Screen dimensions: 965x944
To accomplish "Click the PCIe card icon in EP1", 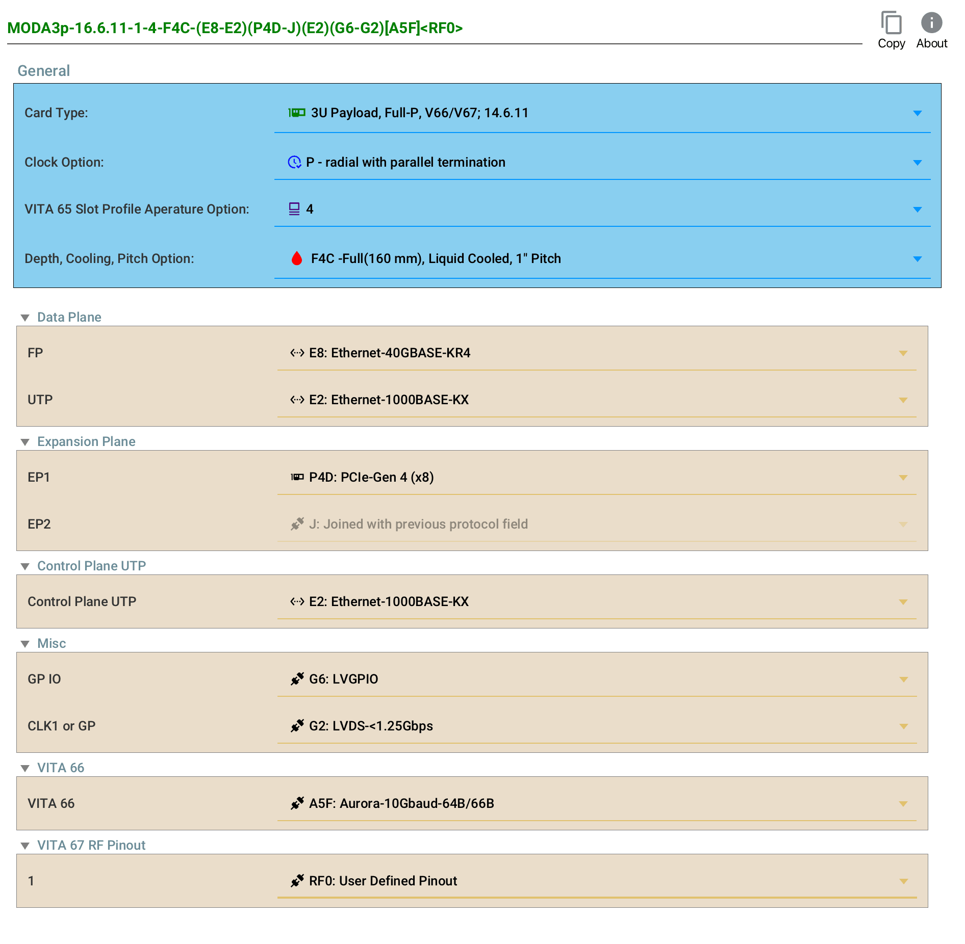I will (297, 477).
